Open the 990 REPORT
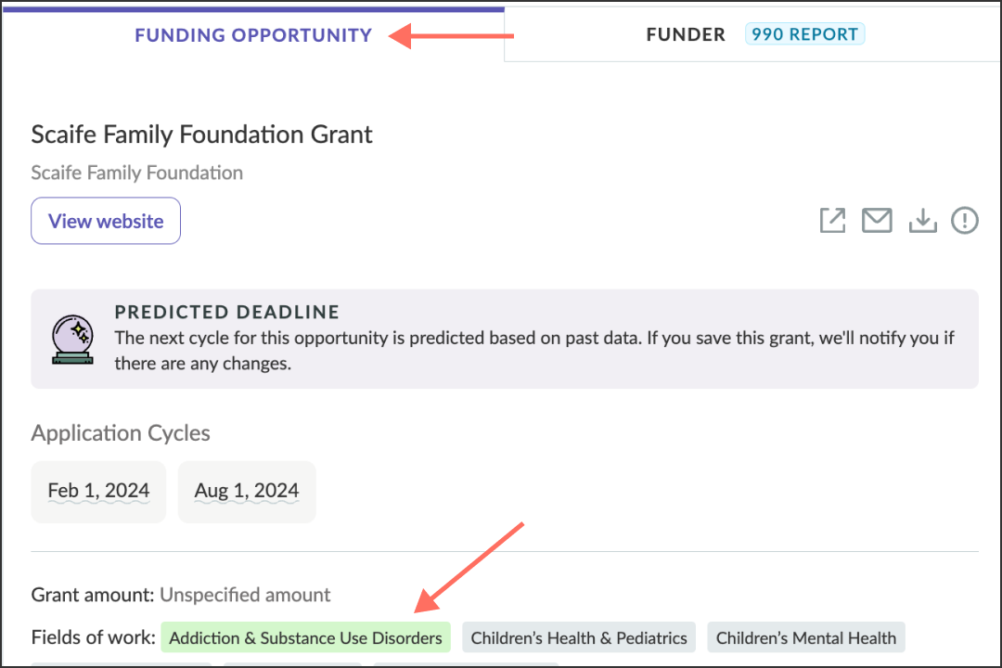Viewport: 1002px width, 668px height. click(x=804, y=33)
